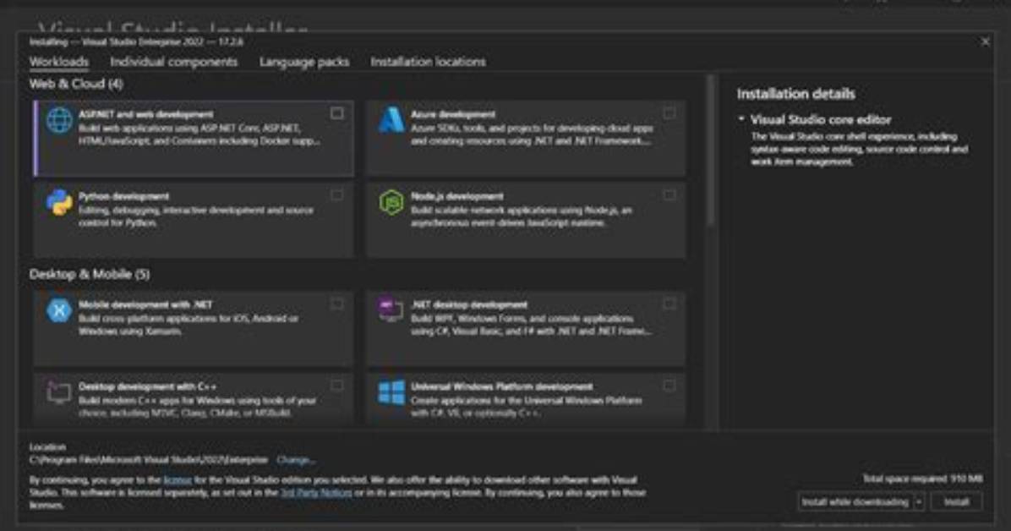Viewport: 1011px width, 531px height.
Task: Click the Node.js development hexagon icon
Action: coord(391,203)
